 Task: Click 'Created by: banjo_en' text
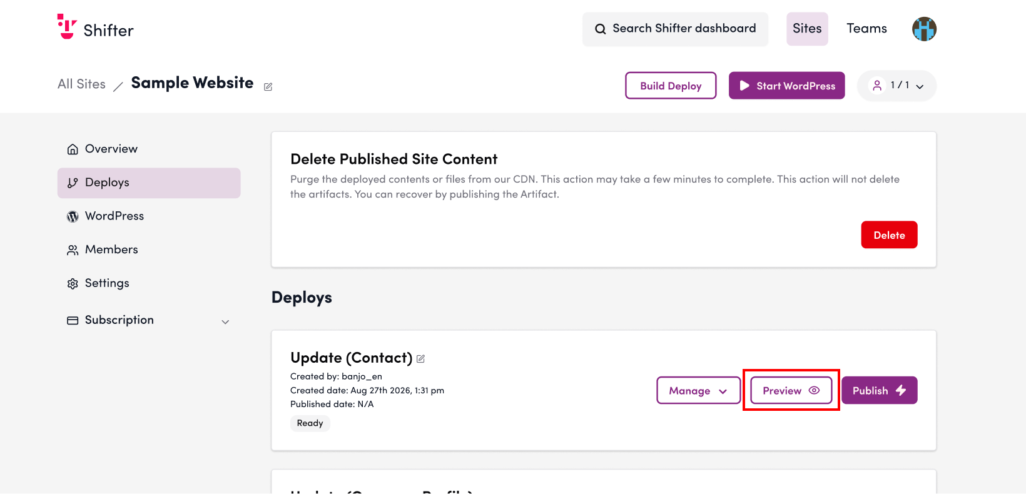click(x=336, y=376)
